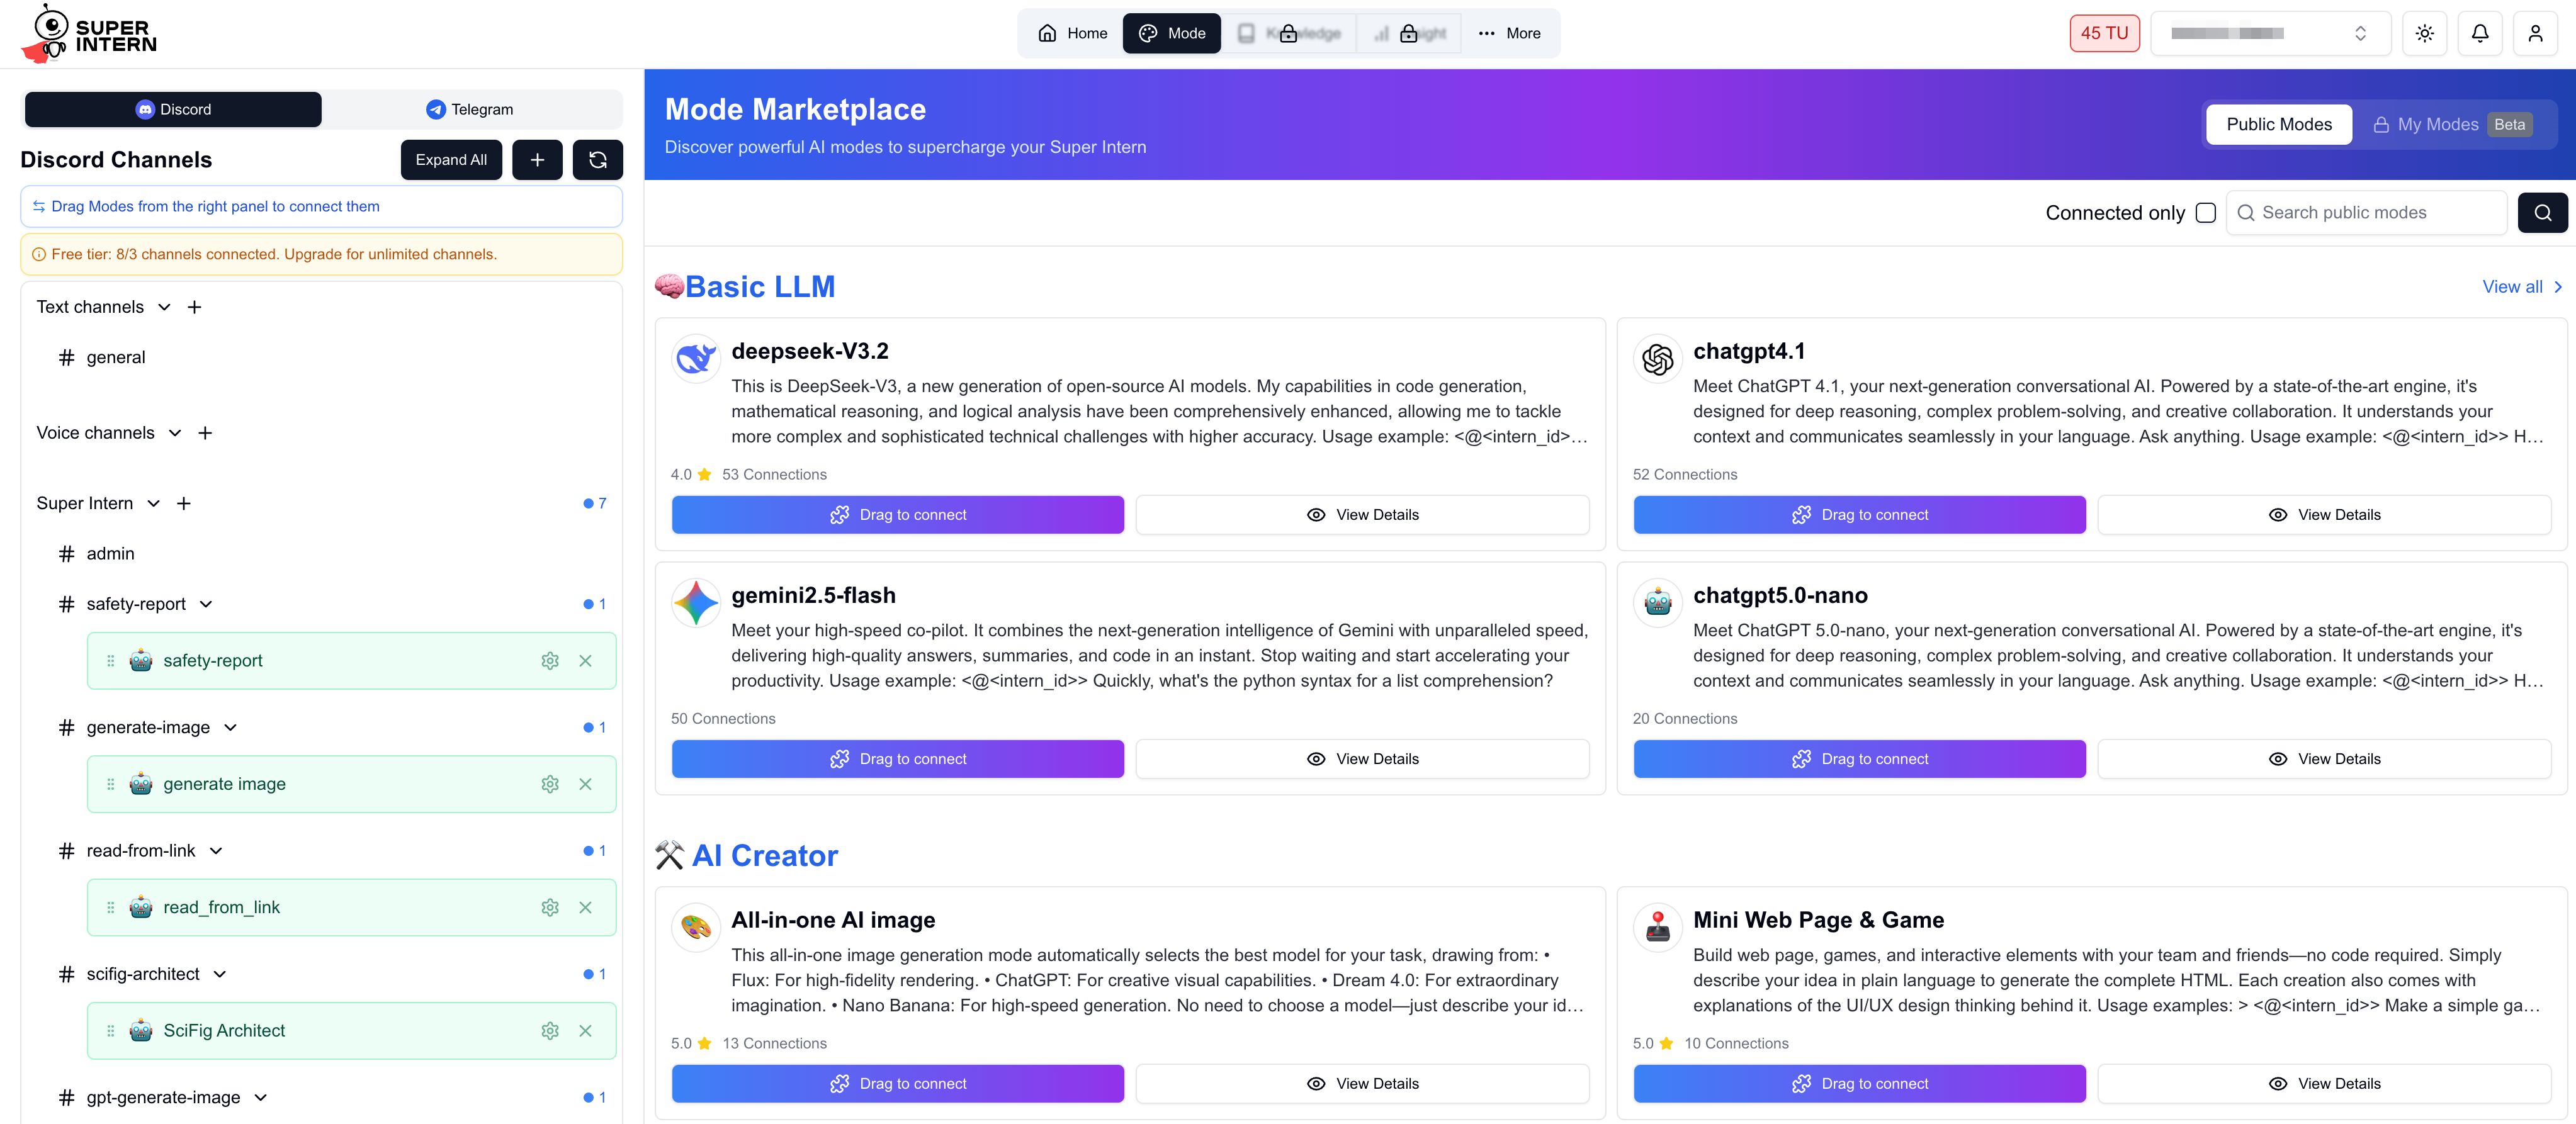Collapse the safety-report channel
The image size is (2576, 1124).
[x=206, y=604]
